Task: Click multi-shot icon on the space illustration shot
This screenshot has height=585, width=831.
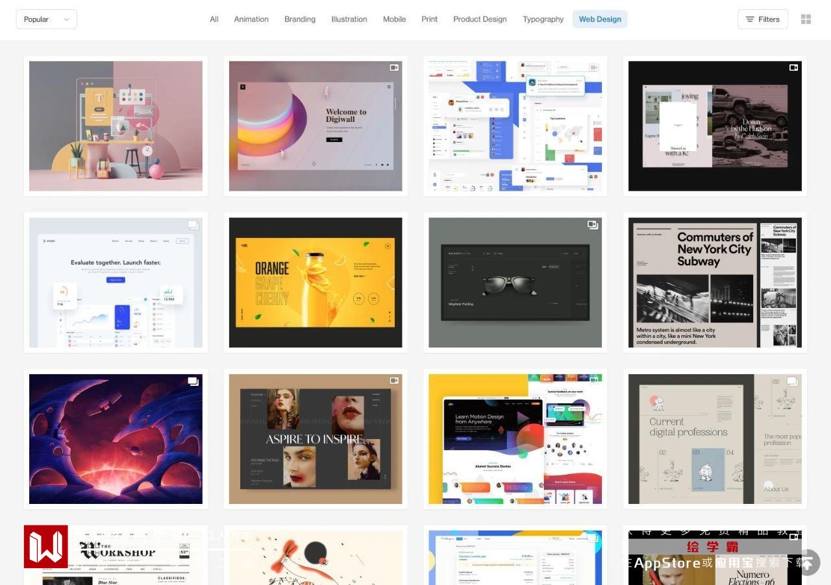Action: [x=193, y=381]
